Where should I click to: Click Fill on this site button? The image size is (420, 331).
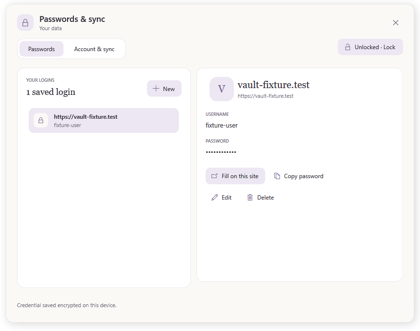[x=235, y=176]
